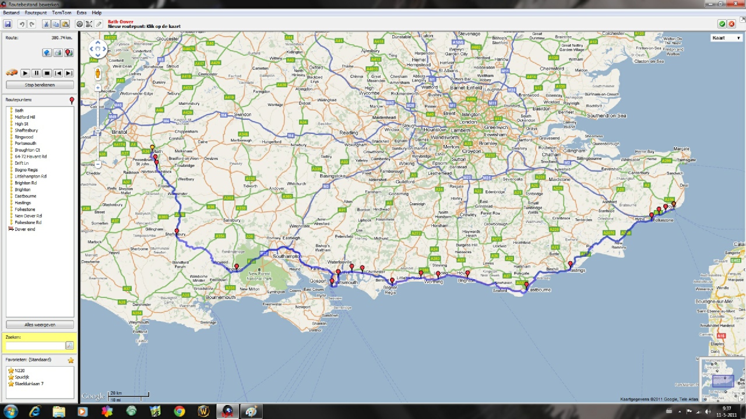Select Portsmouth in the route list

[25, 144]
